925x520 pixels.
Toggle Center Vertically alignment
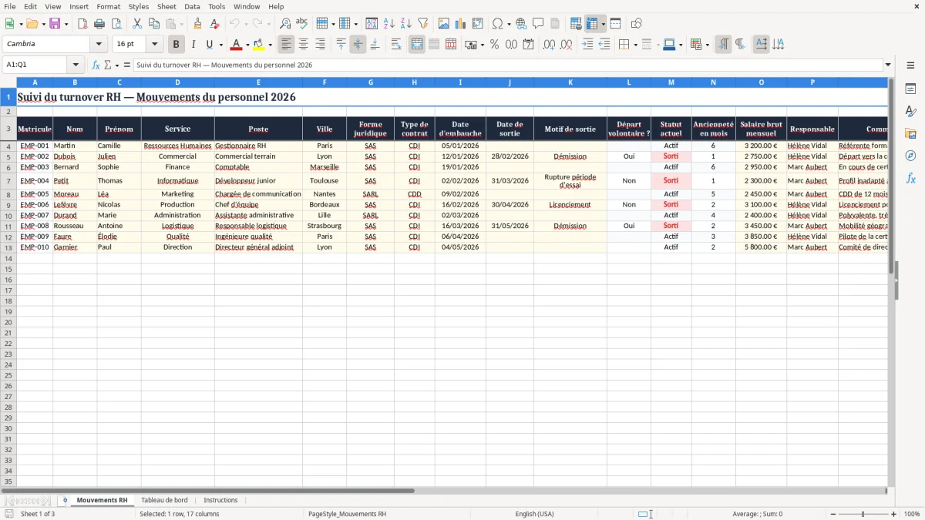(x=358, y=45)
